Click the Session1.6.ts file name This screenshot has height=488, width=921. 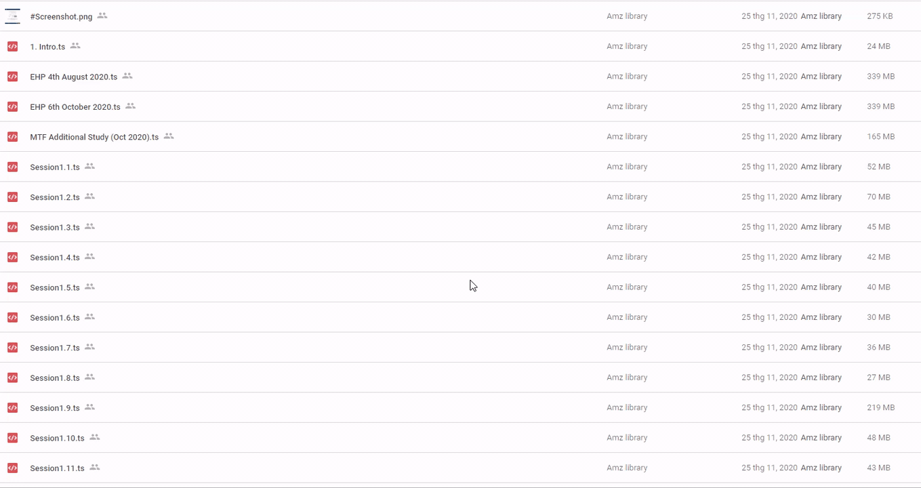click(x=55, y=318)
